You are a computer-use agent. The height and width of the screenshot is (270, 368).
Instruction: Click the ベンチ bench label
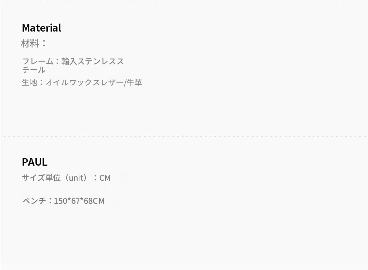pyautogui.click(x=34, y=201)
